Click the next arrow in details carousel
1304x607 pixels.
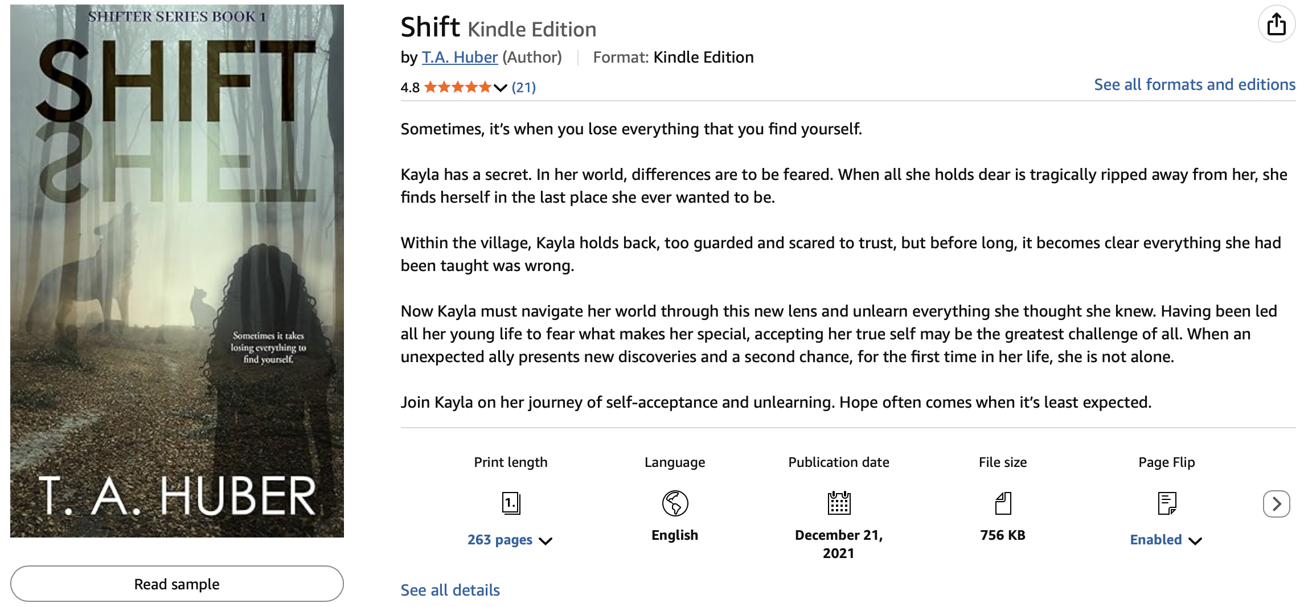point(1276,504)
